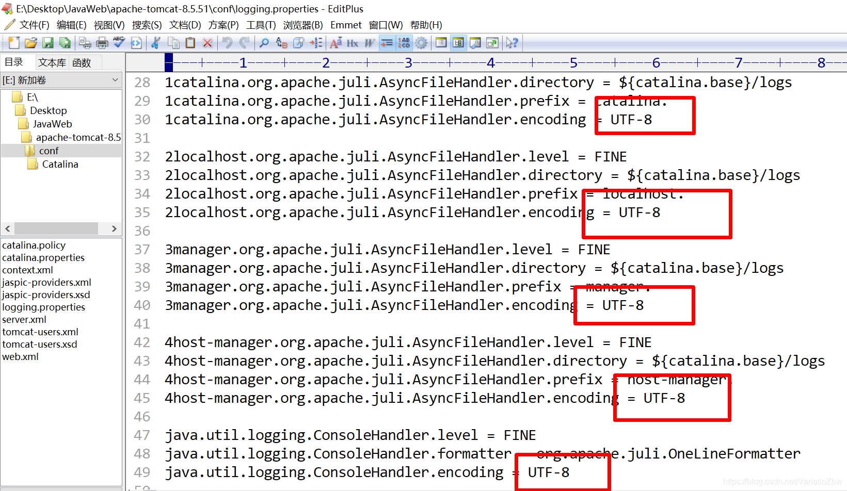Open context.xml in file list

click(27, 270)
